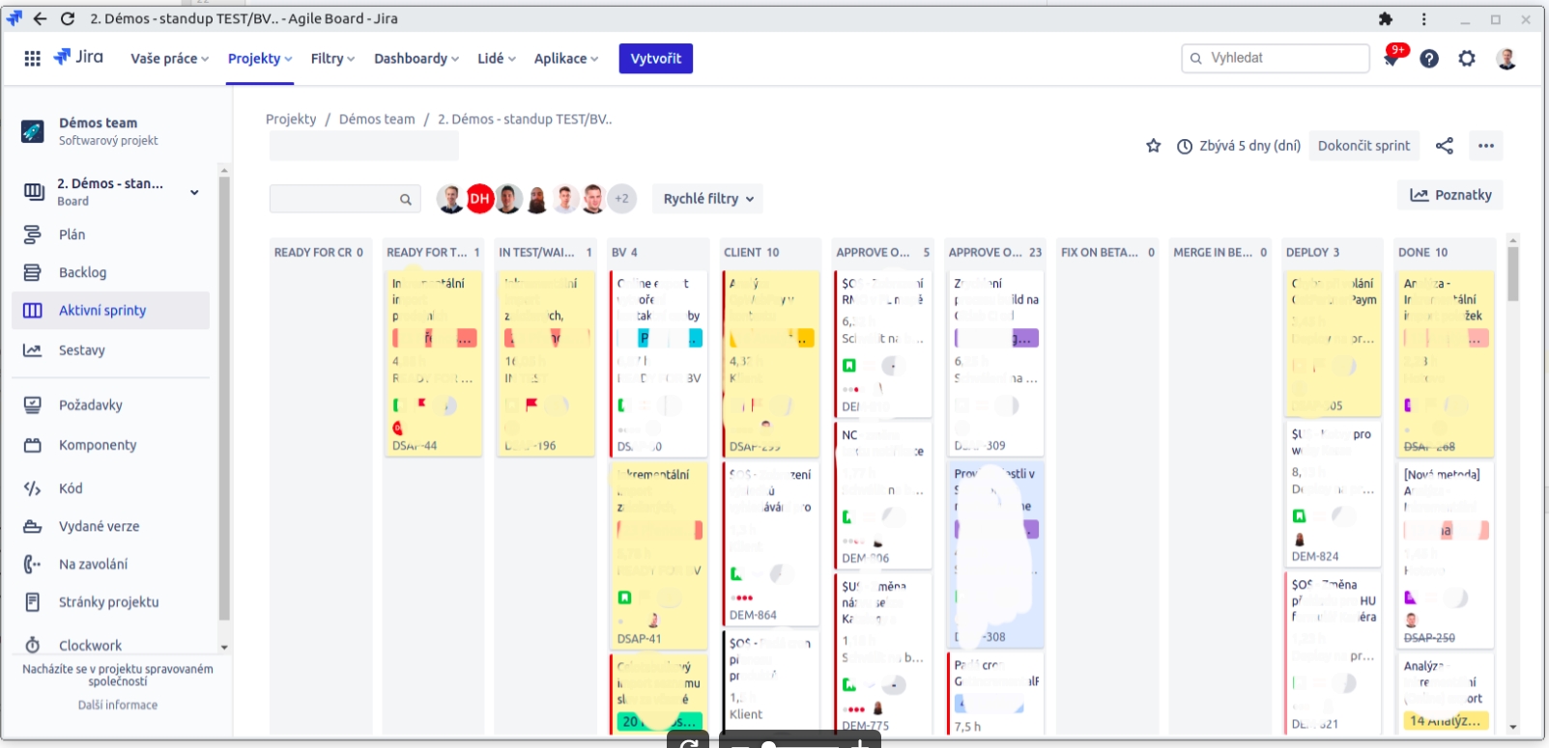Viewport: 1549px width, 748px height.
Task: Click the browser back arrow
Action: pyautogui.click(x=40, y=18)
